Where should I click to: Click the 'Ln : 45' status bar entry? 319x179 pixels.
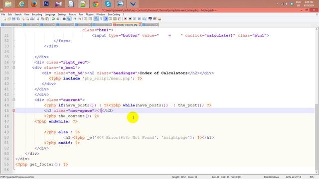point(215,177)
